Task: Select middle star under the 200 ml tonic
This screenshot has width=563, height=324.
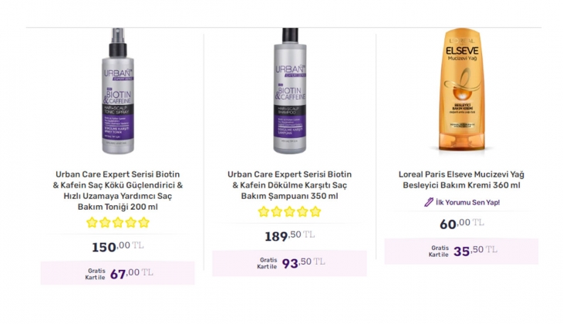Action: point(117,223)
